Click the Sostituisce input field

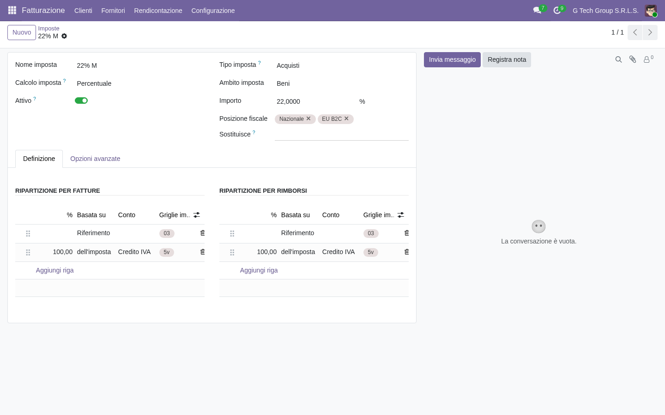click(x=342, y=134)
